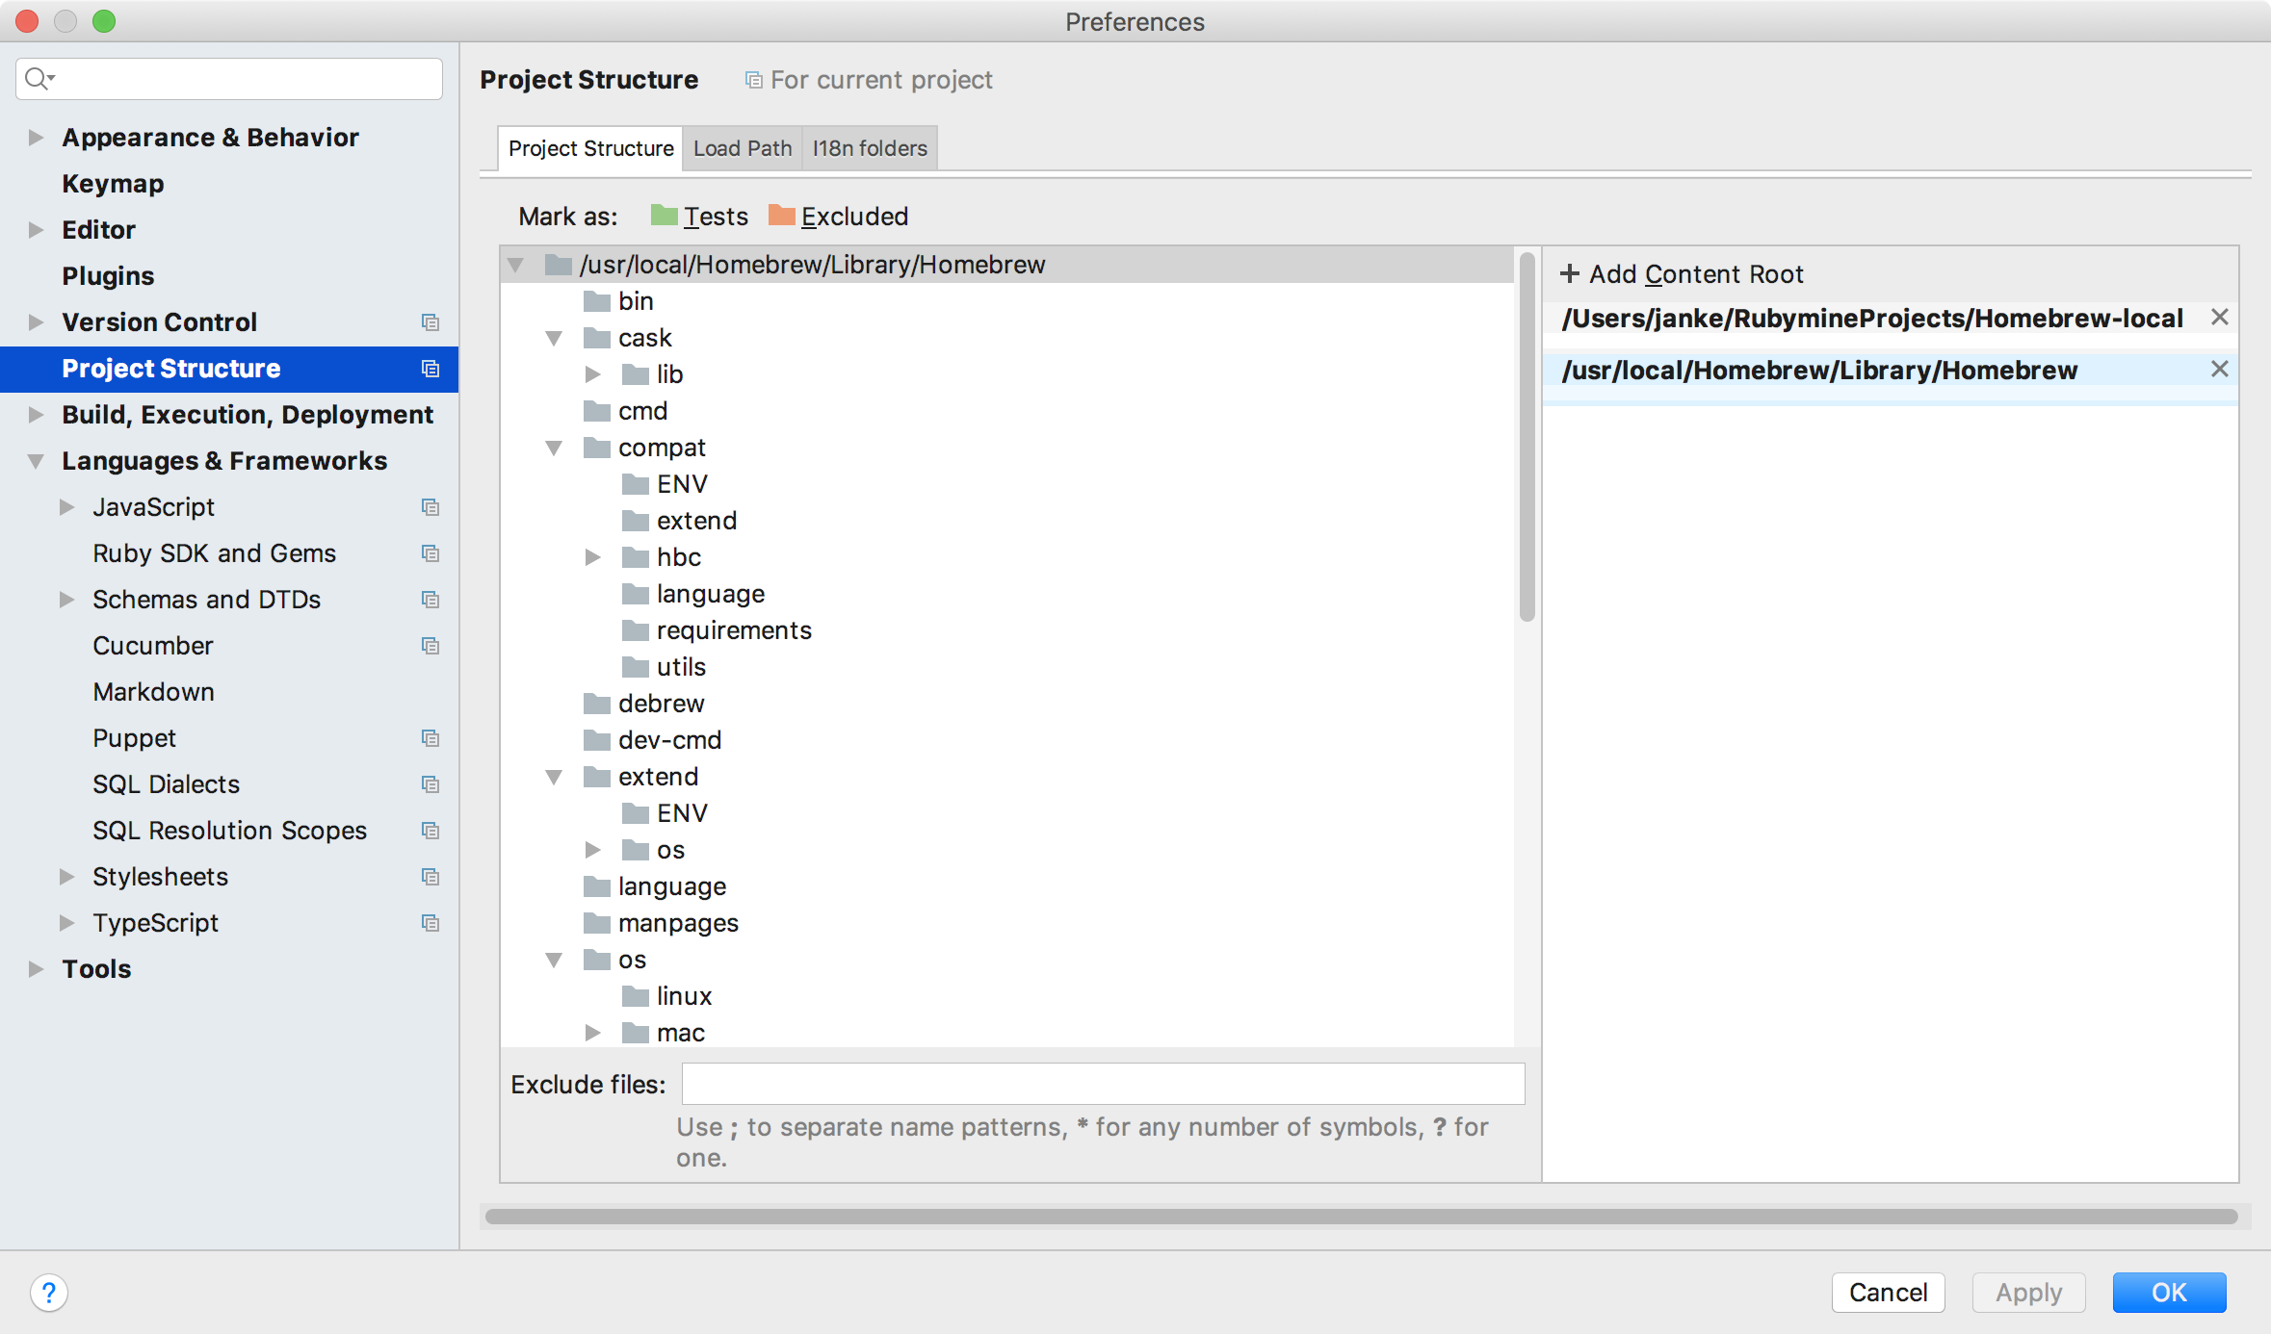Expand the Tools section
2271x1334 pixels.
pos(36,969)
